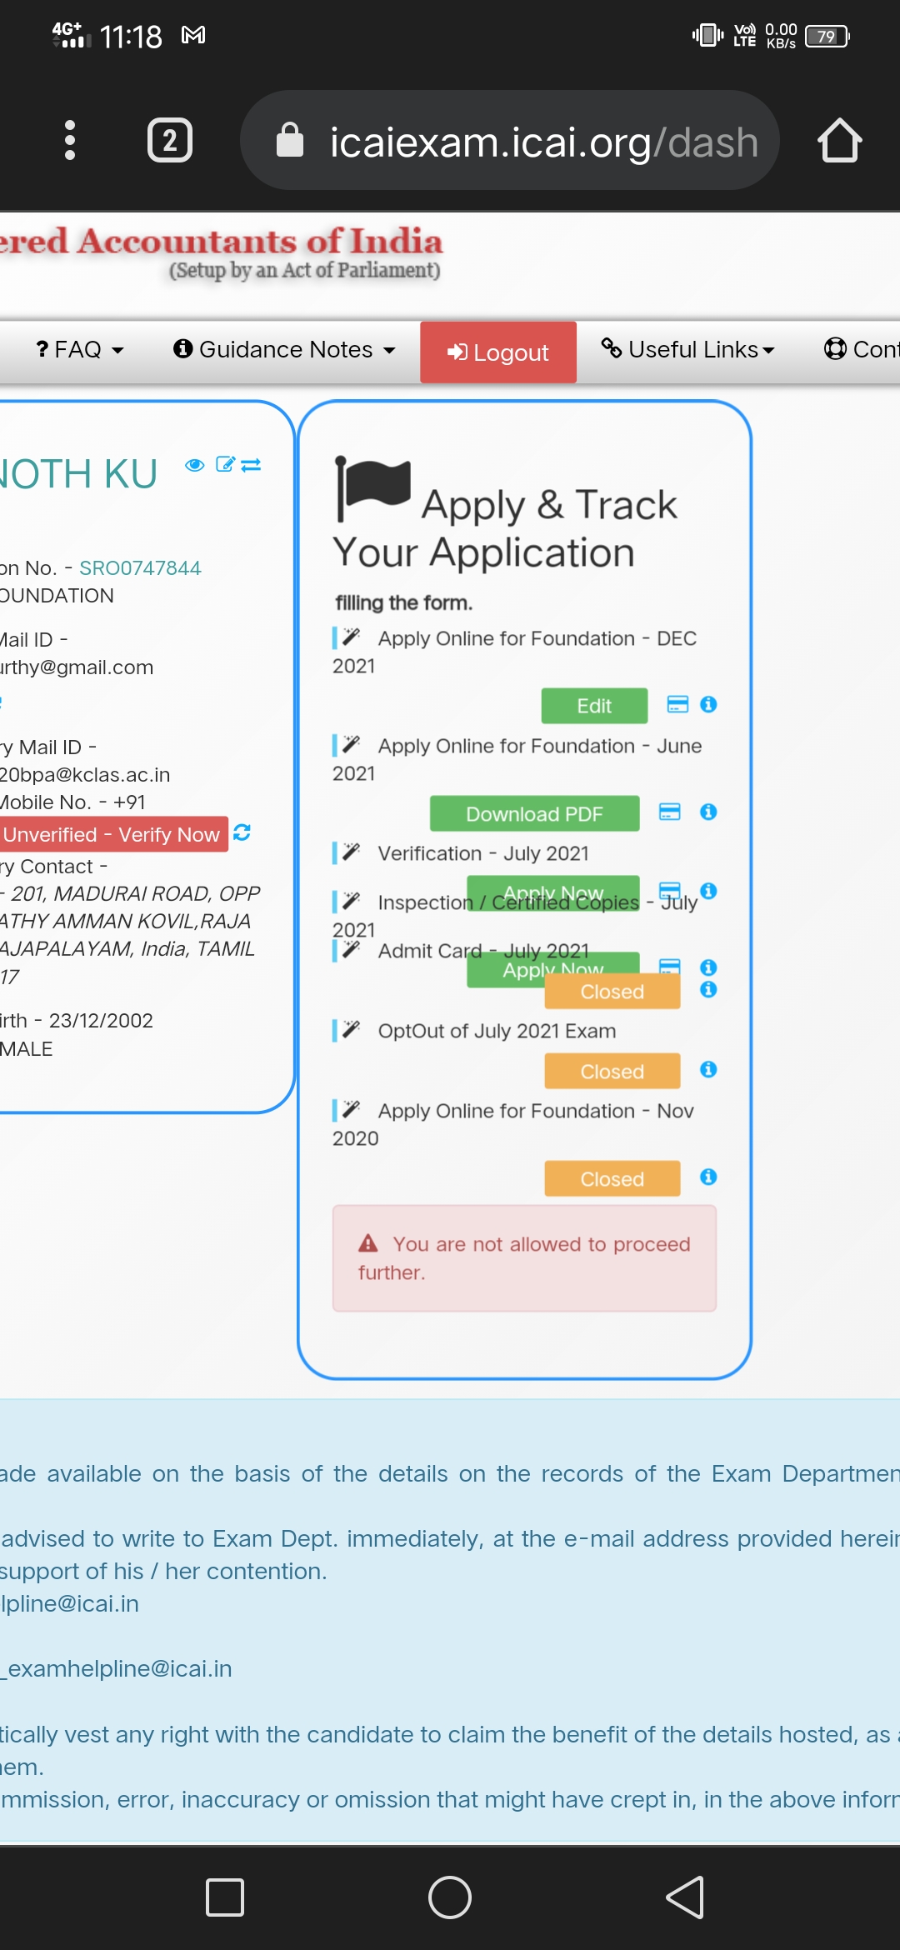Show info icon for Foundation June 2021

click(708, 812)
